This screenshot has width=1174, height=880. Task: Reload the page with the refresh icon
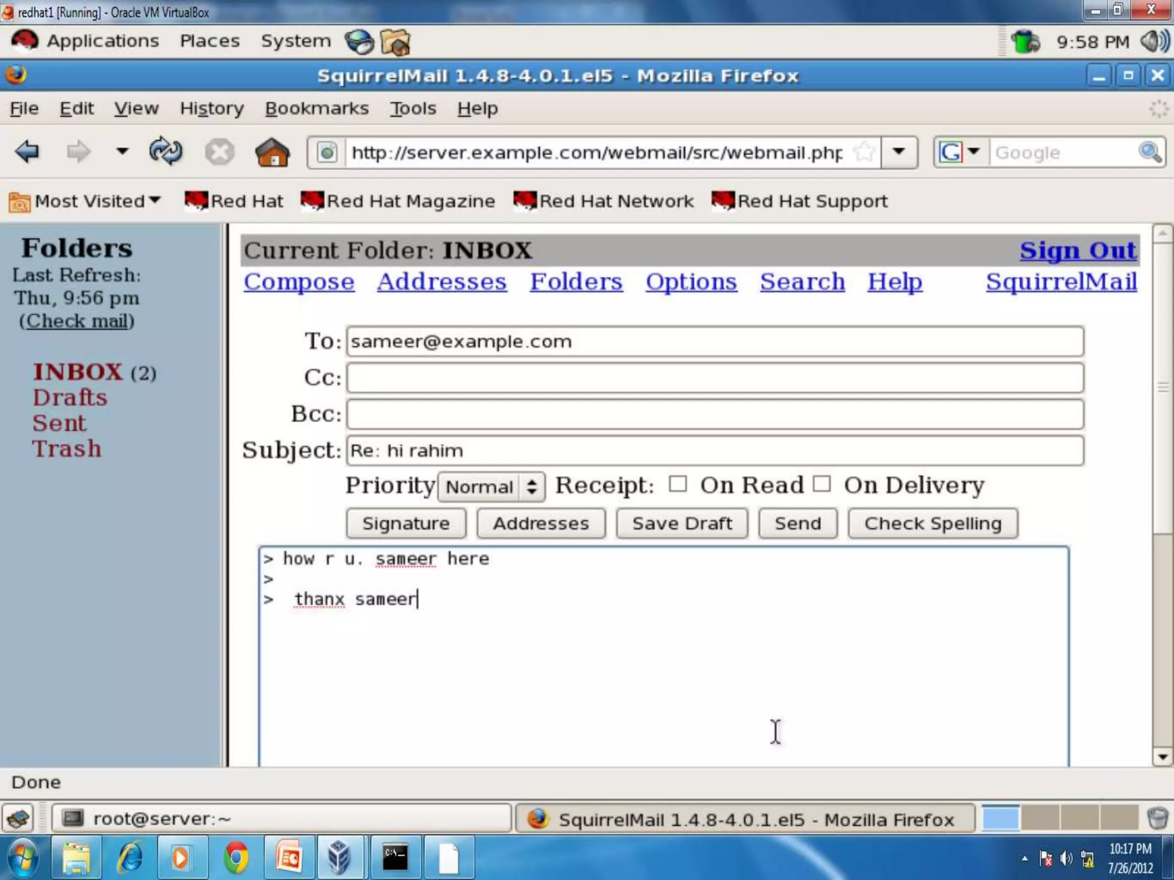click(x=166, y=152)
